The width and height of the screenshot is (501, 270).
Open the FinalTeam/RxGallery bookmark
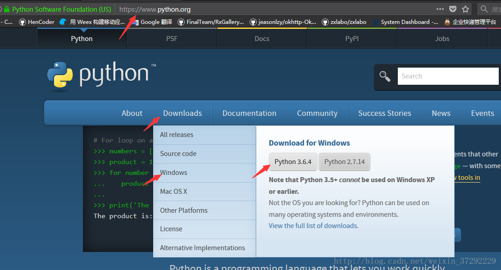(x=211, y=22)
